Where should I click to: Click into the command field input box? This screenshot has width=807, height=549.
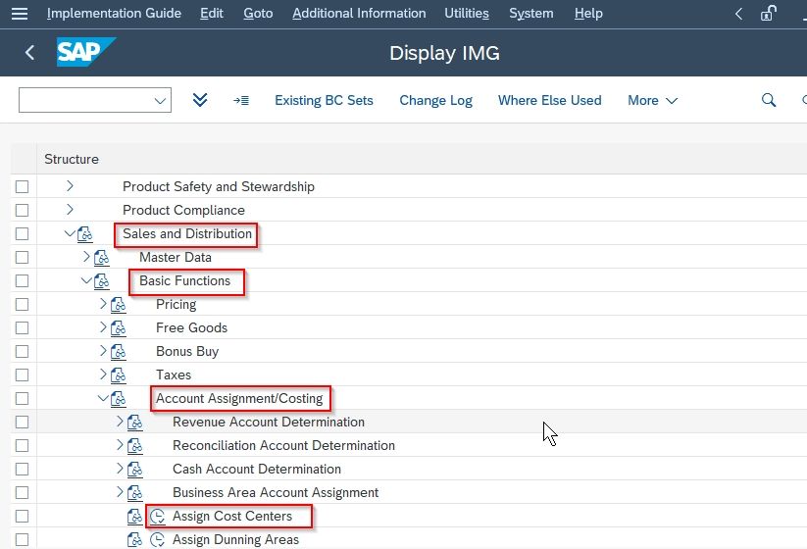click(x=86, y=100)
